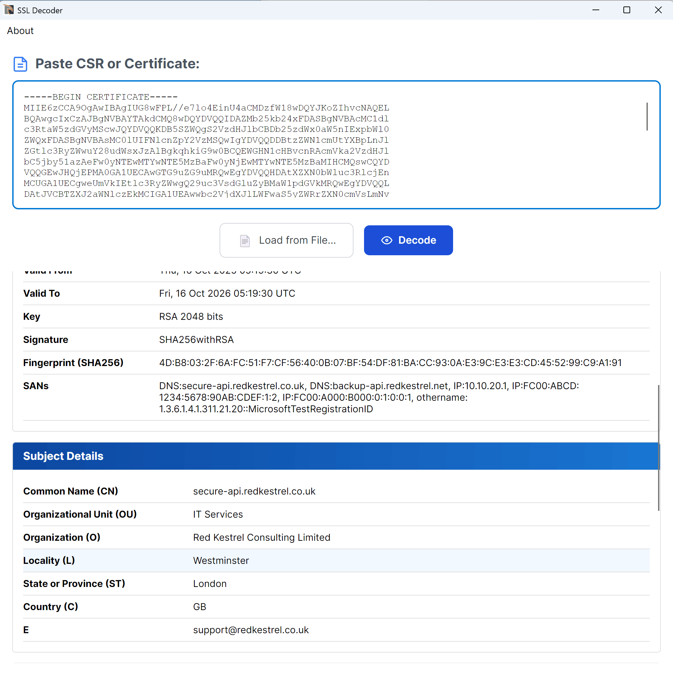The image size is (673, 675).
Task: Click the Load from File button
Action: [286, 240]
